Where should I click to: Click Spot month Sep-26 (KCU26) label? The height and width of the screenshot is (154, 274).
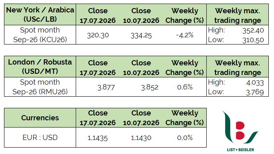coord(40,34)
